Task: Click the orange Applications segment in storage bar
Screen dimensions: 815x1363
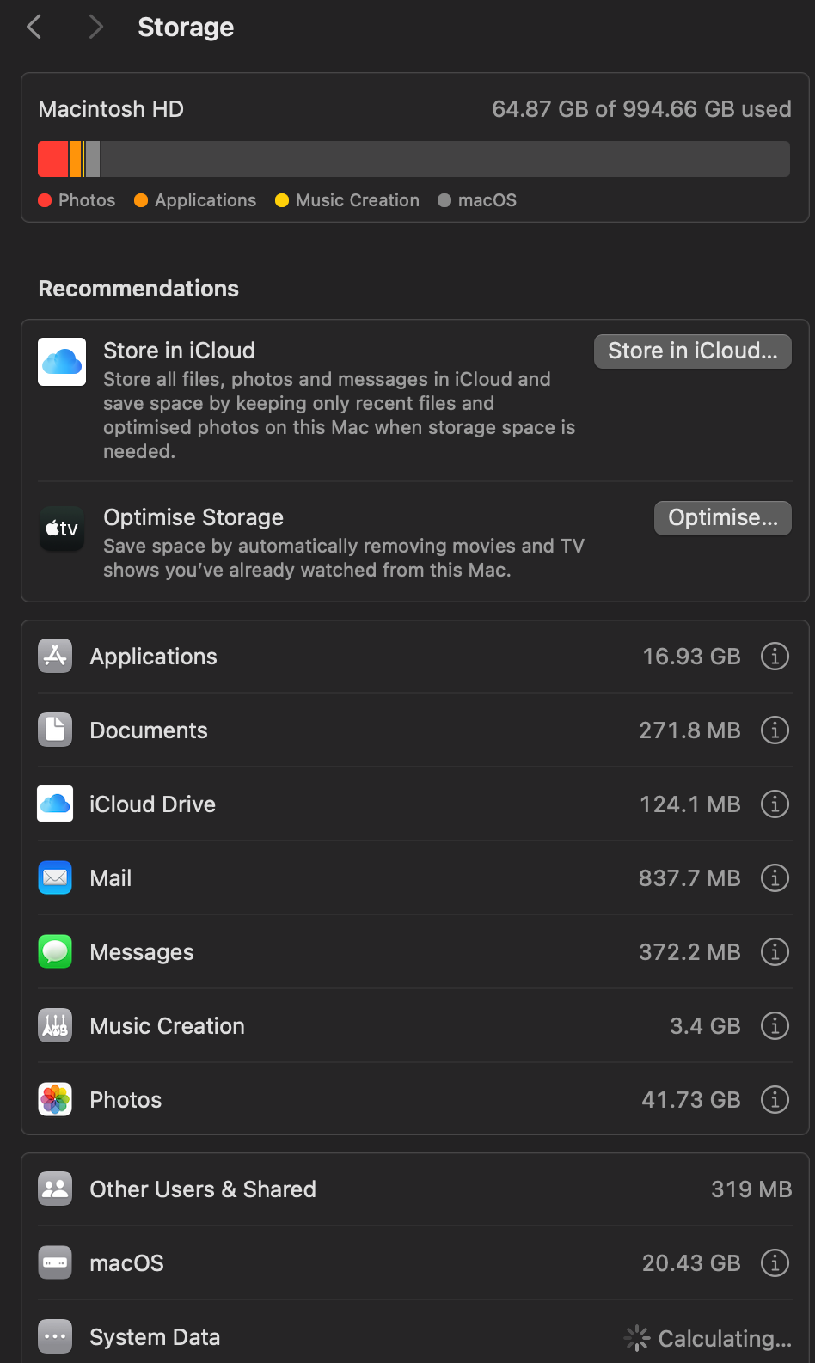Action: point(75,159)
